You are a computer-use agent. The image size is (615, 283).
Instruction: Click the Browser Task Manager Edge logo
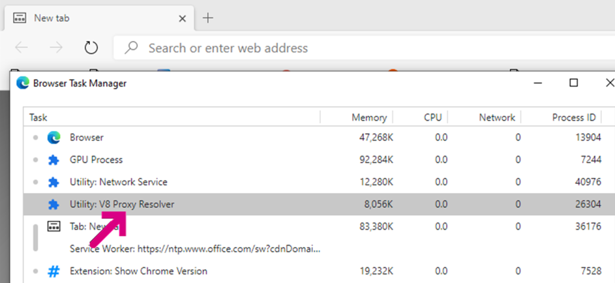[x=23, y=83]
